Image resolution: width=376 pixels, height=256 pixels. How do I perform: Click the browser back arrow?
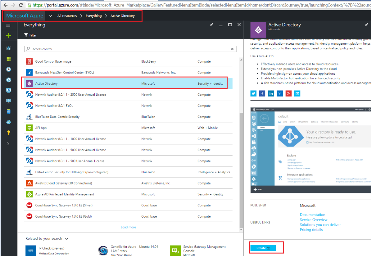pyautogui.click(x=5, y=5)
